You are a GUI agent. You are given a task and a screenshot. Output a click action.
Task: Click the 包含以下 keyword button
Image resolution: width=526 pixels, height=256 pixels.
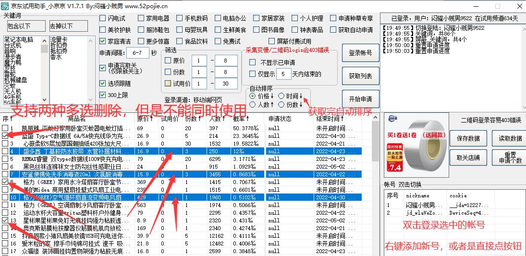pos(26,26)
